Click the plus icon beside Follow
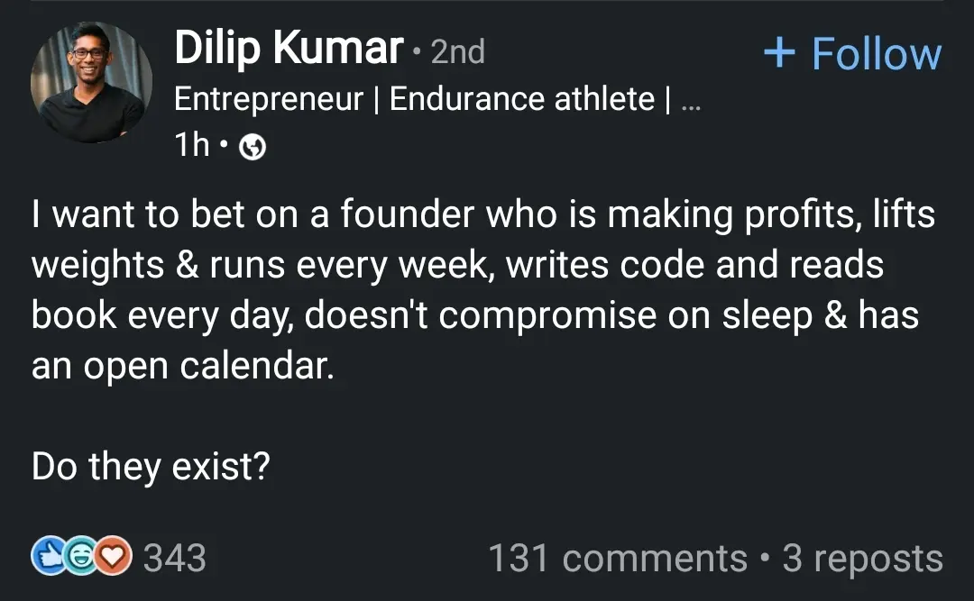Viewport: 974px width, 601px height. (778, 54)
